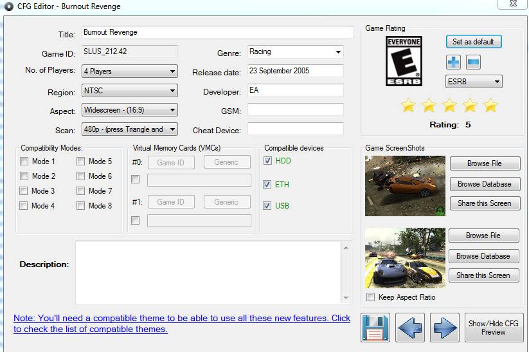Enable Mode 5 compatibility checkbox

(80, 161)
